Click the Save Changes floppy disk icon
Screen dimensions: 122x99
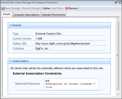pos(3,8)
